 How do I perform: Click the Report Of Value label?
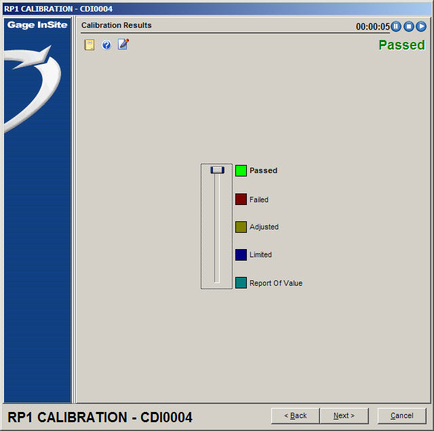click(x=276, y=283)
